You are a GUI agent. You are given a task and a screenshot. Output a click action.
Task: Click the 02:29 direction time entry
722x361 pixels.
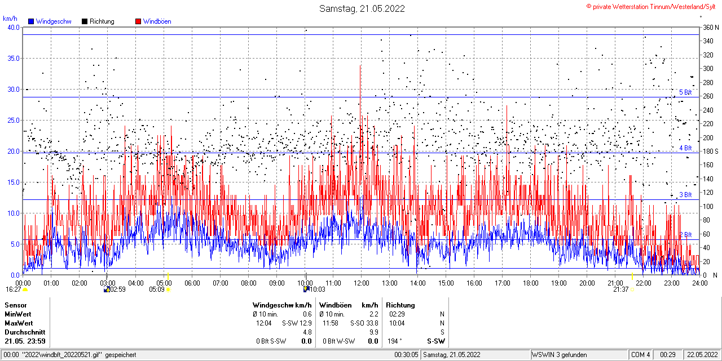397,314
